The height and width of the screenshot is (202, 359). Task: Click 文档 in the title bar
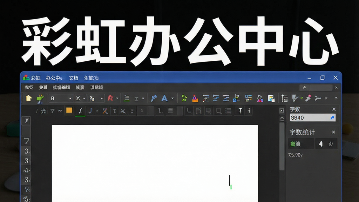tap(74, 78)
